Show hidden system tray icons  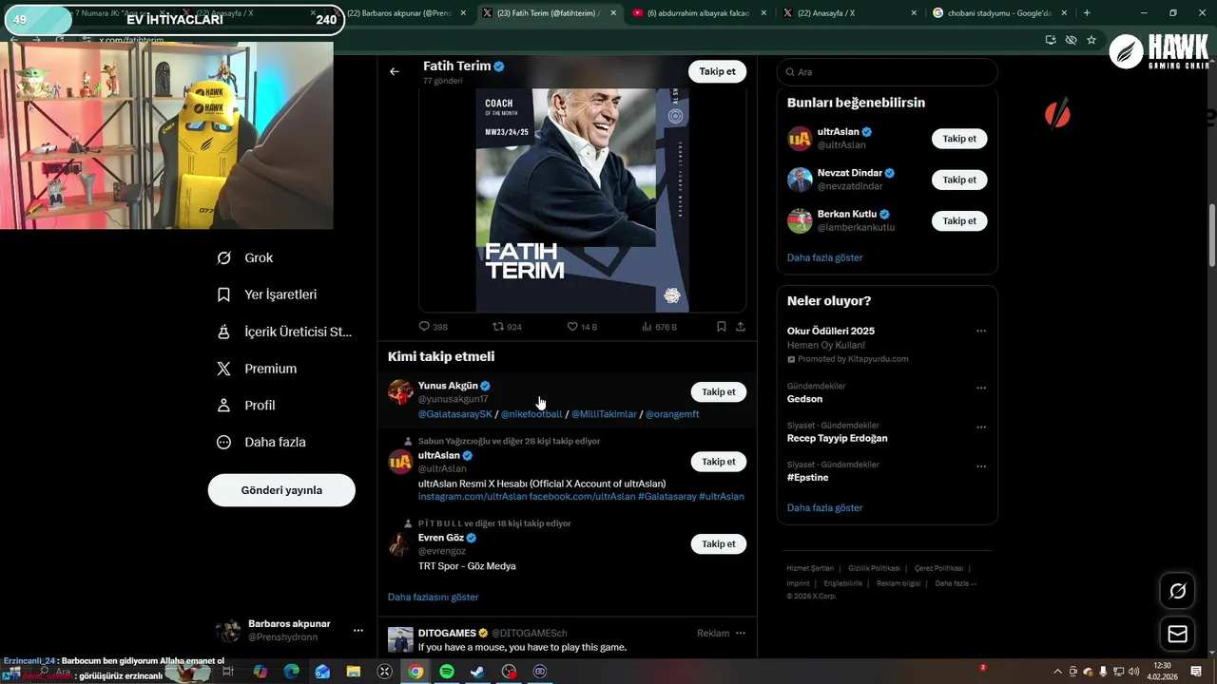(1057, 672)
